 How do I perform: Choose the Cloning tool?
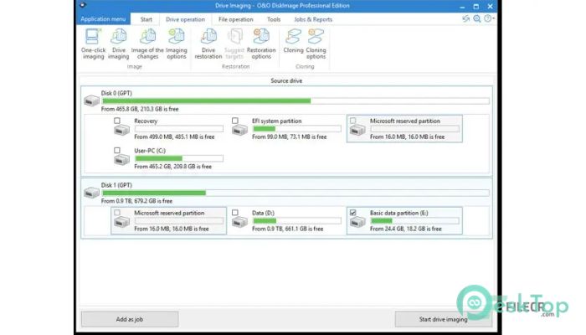(x=293, y=40)
